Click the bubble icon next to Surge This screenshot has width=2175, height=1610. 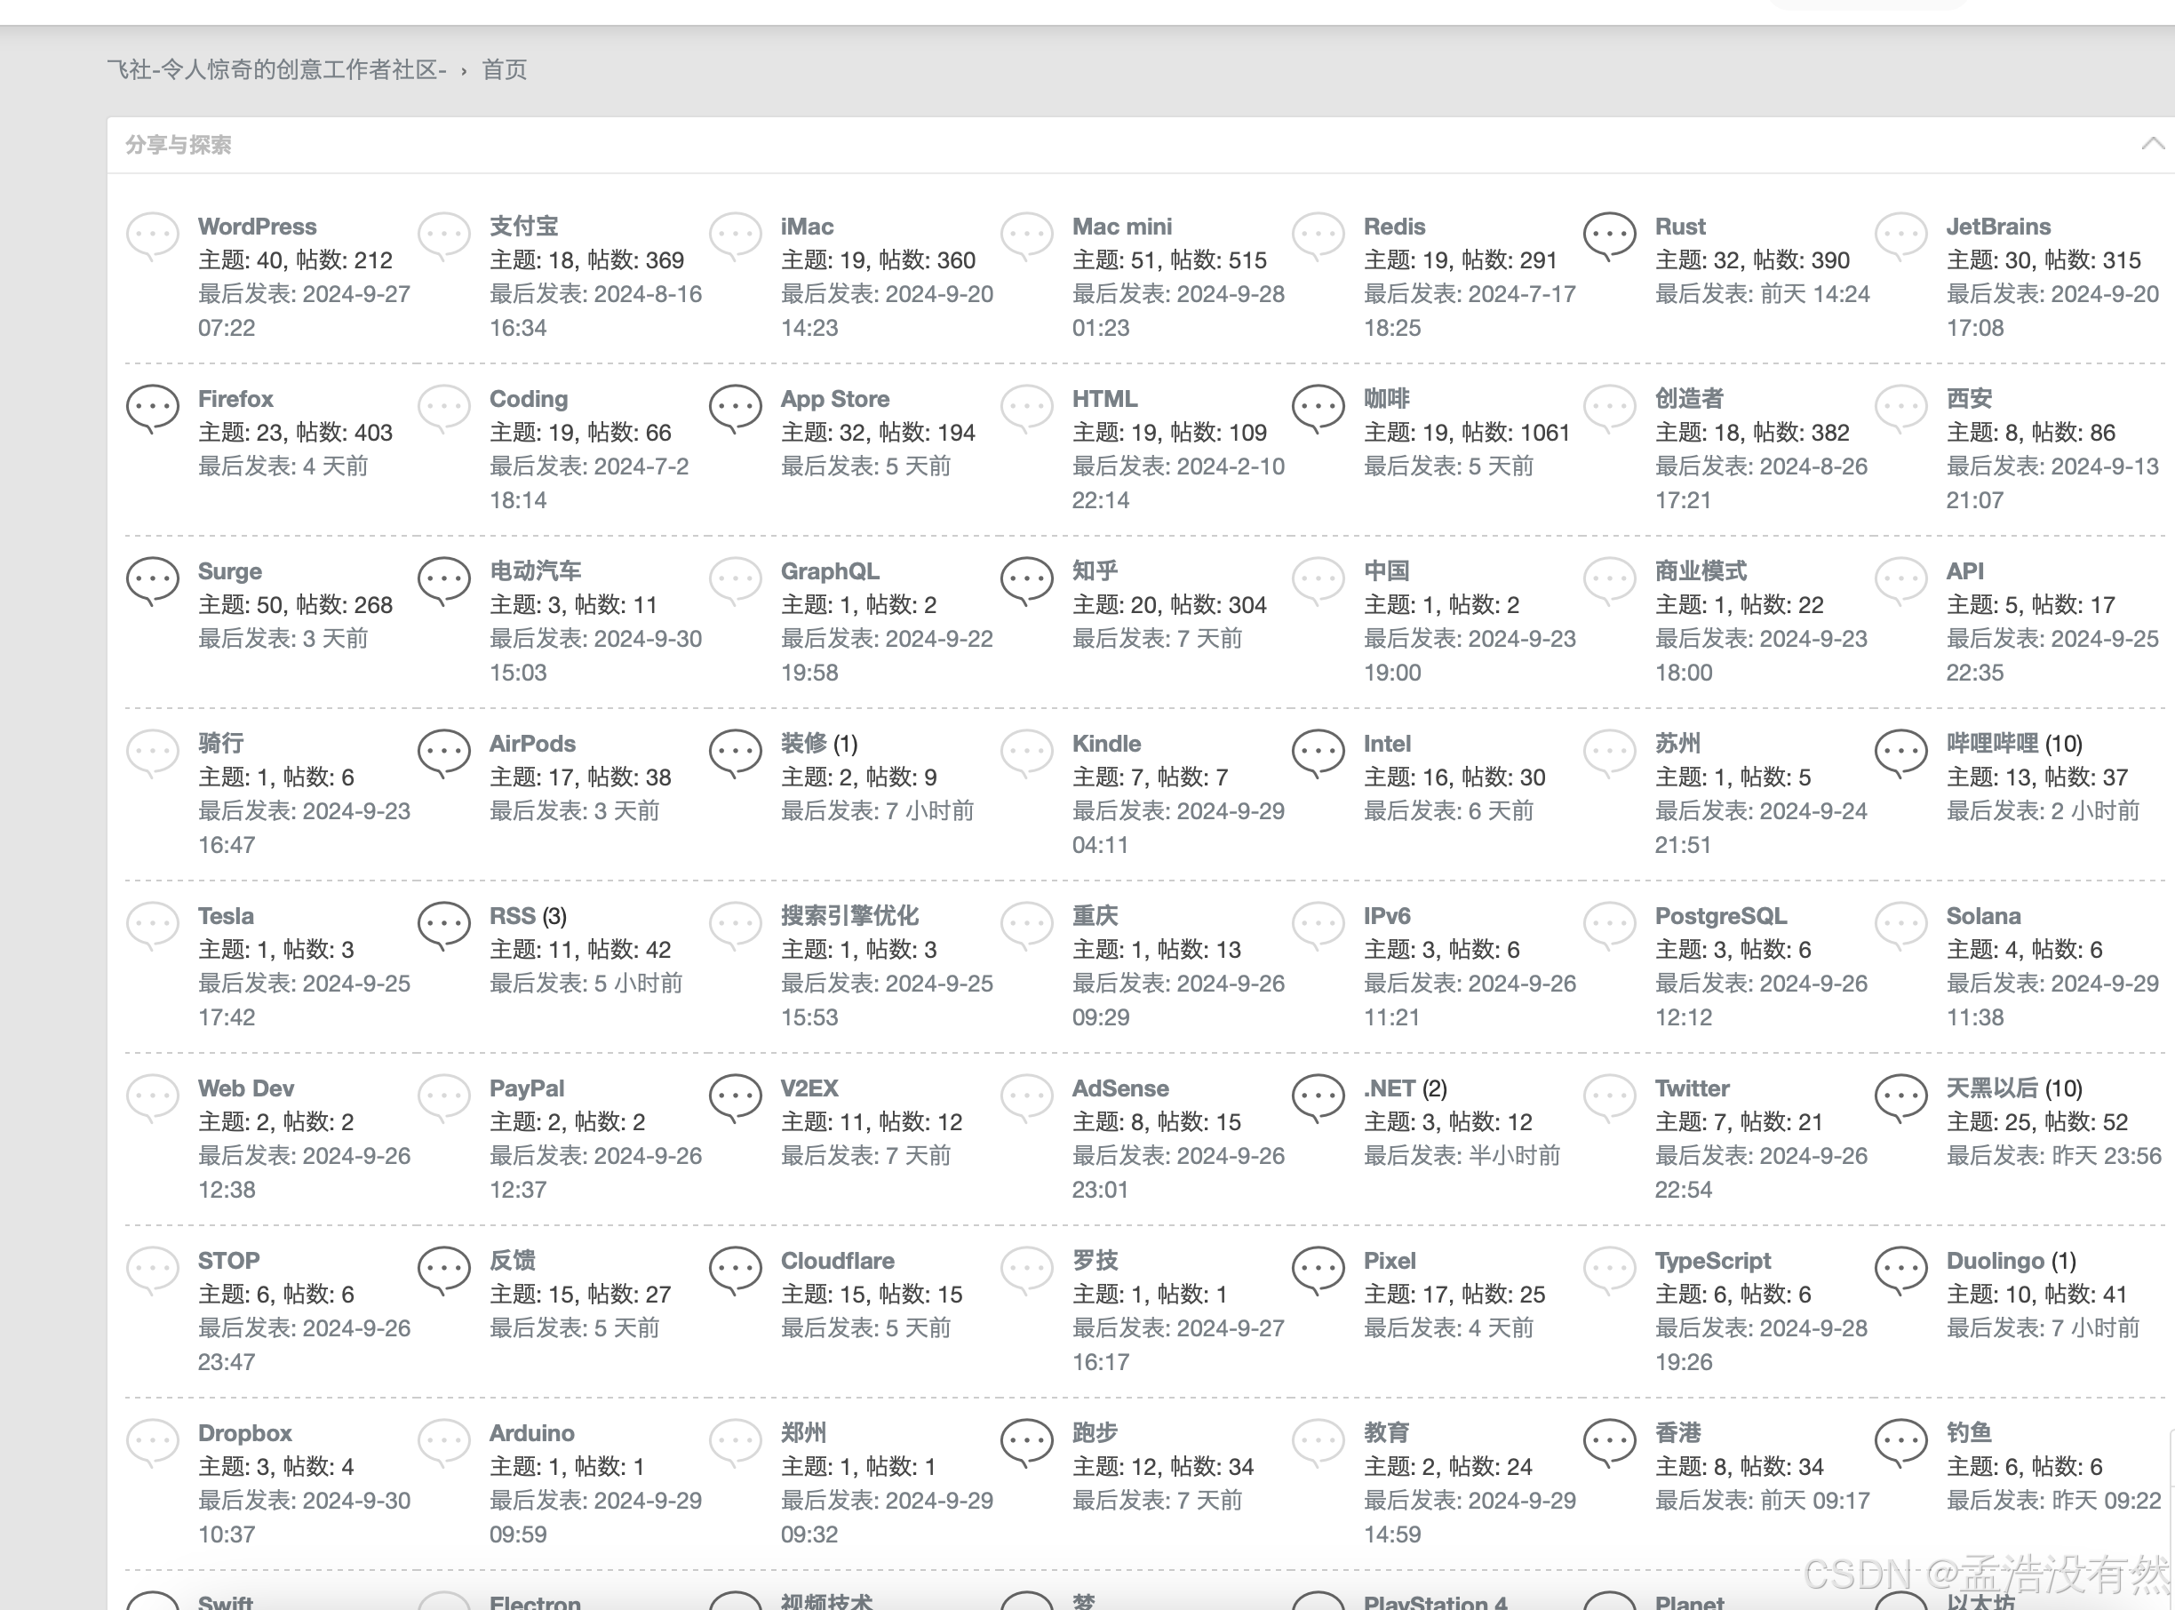(152, 582)
